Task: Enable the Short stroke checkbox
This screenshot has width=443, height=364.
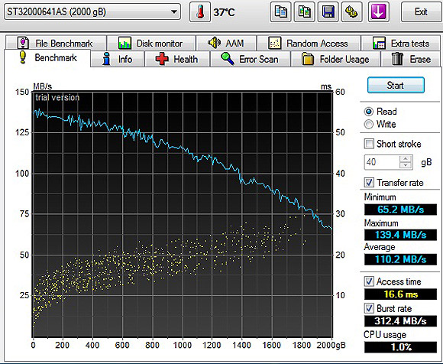Action: (369, 144)
